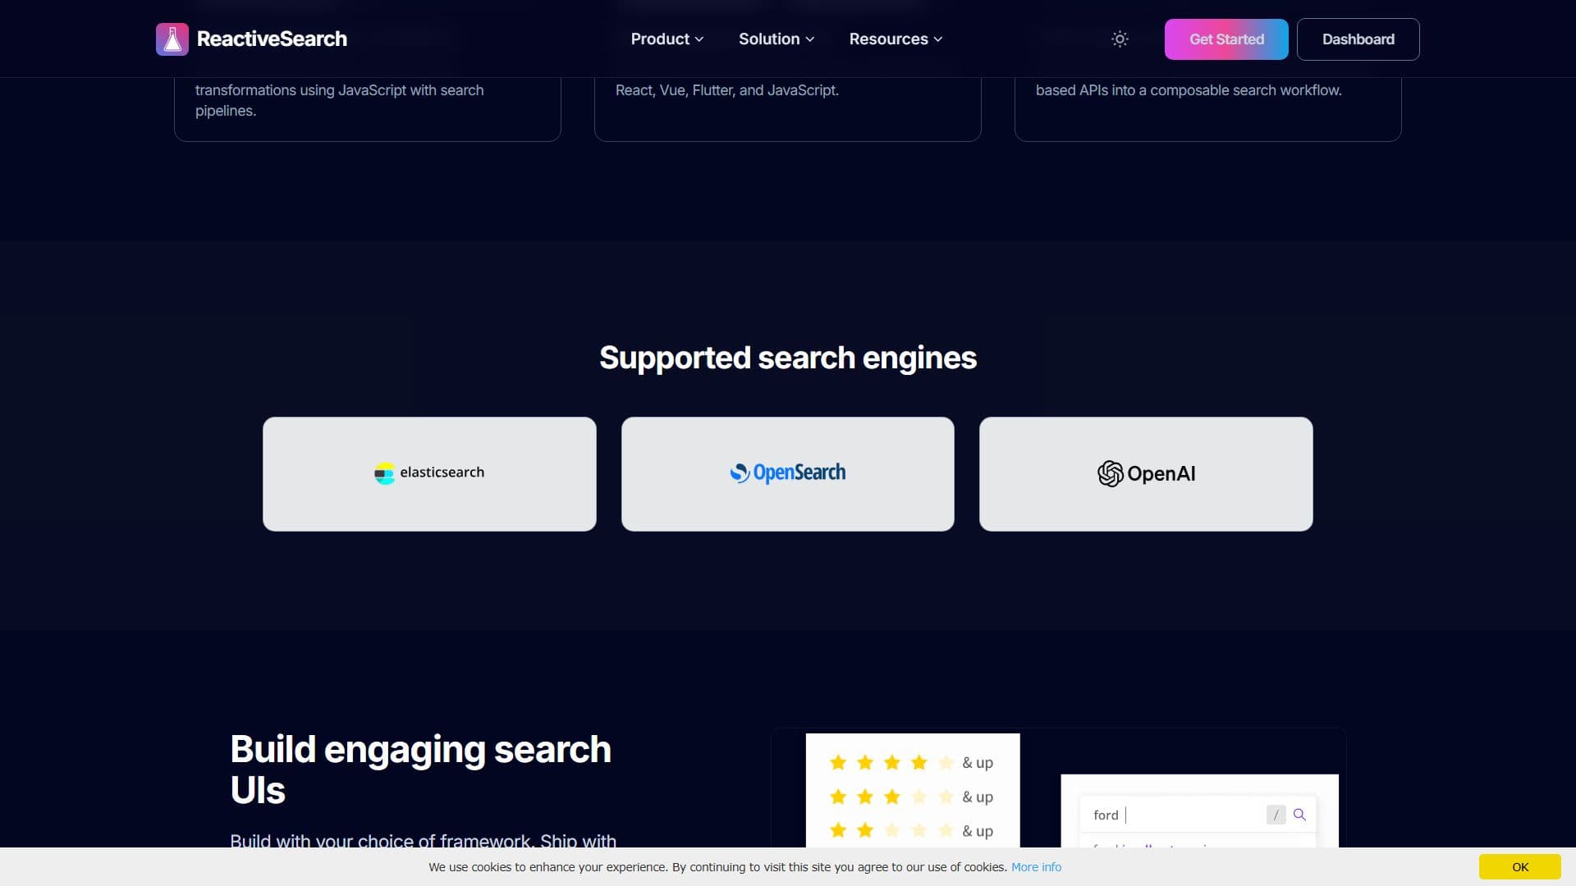Click the OpenAI knot logo icon
Image resolution: width=1576 pixels, height=886 pixels.
point(1110,473)
